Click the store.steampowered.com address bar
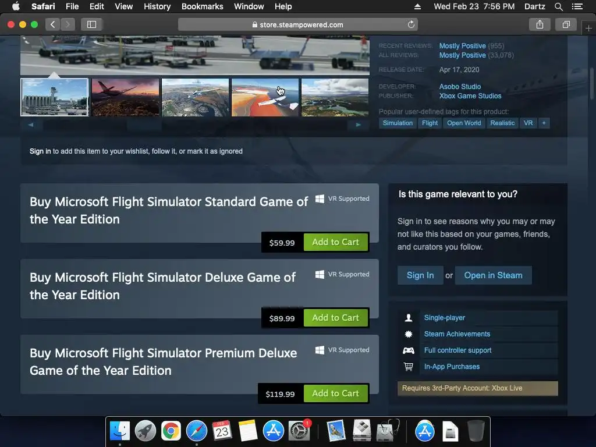This screenshot has width=596, height=447. point(297,24)
